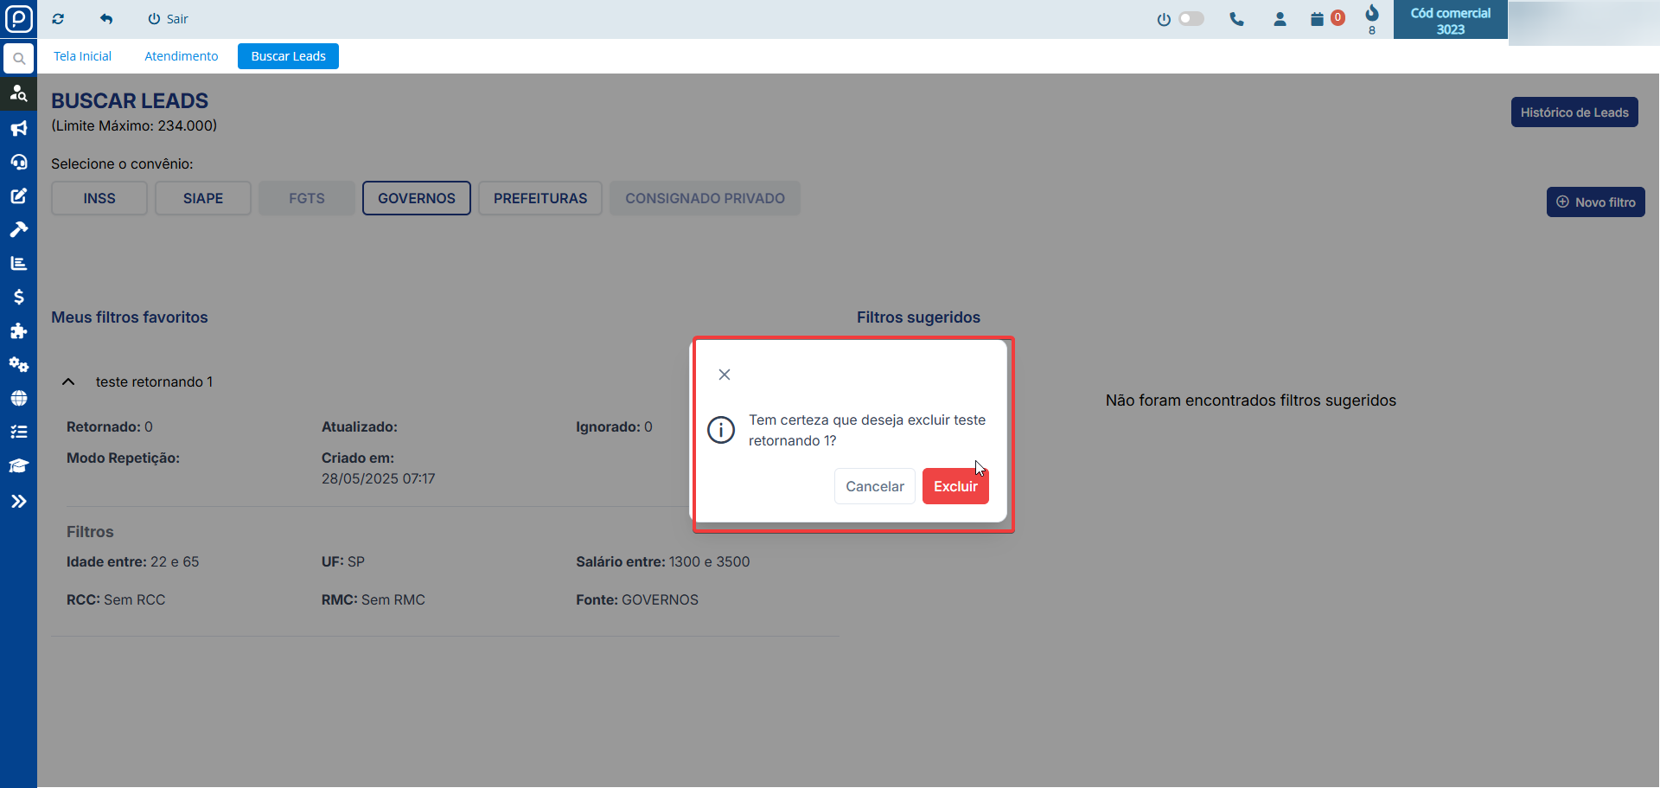Click the phone icon in the top bar
Screen dimensions: 1660x788
click(1236, 19)
